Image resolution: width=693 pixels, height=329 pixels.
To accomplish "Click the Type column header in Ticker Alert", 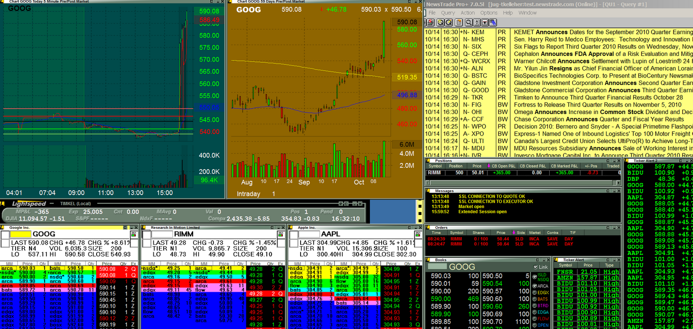I will point(609,265).
